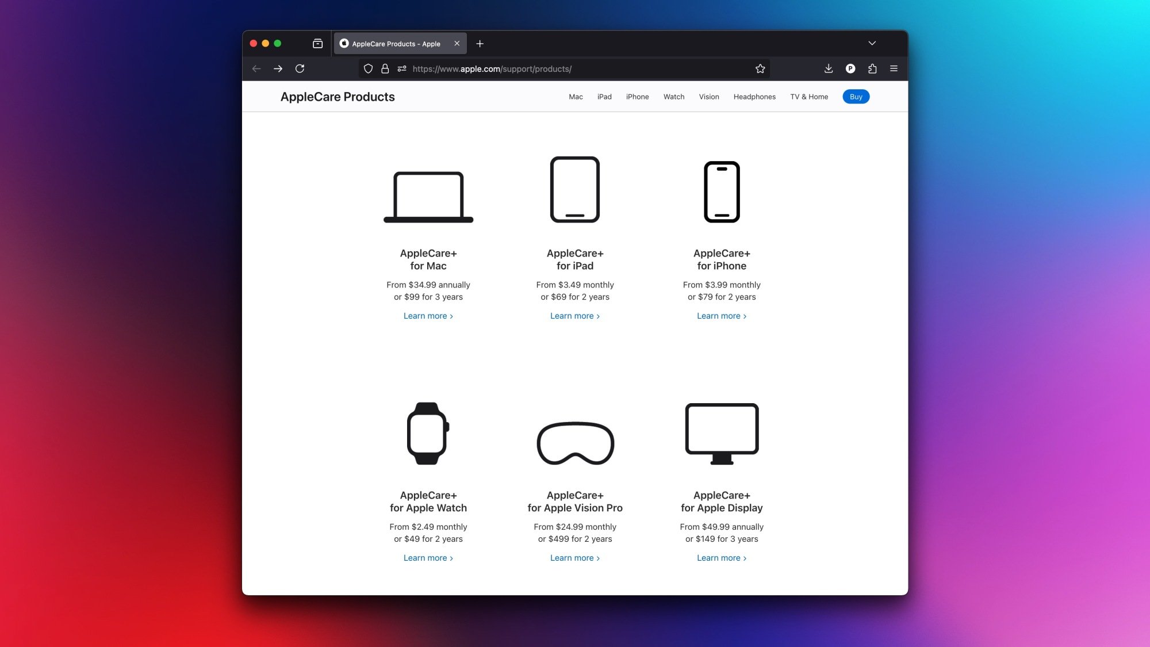Click the AppleCare+ for iPad heading
This screenshot has width=1150, height=647.
pos(575,259)
